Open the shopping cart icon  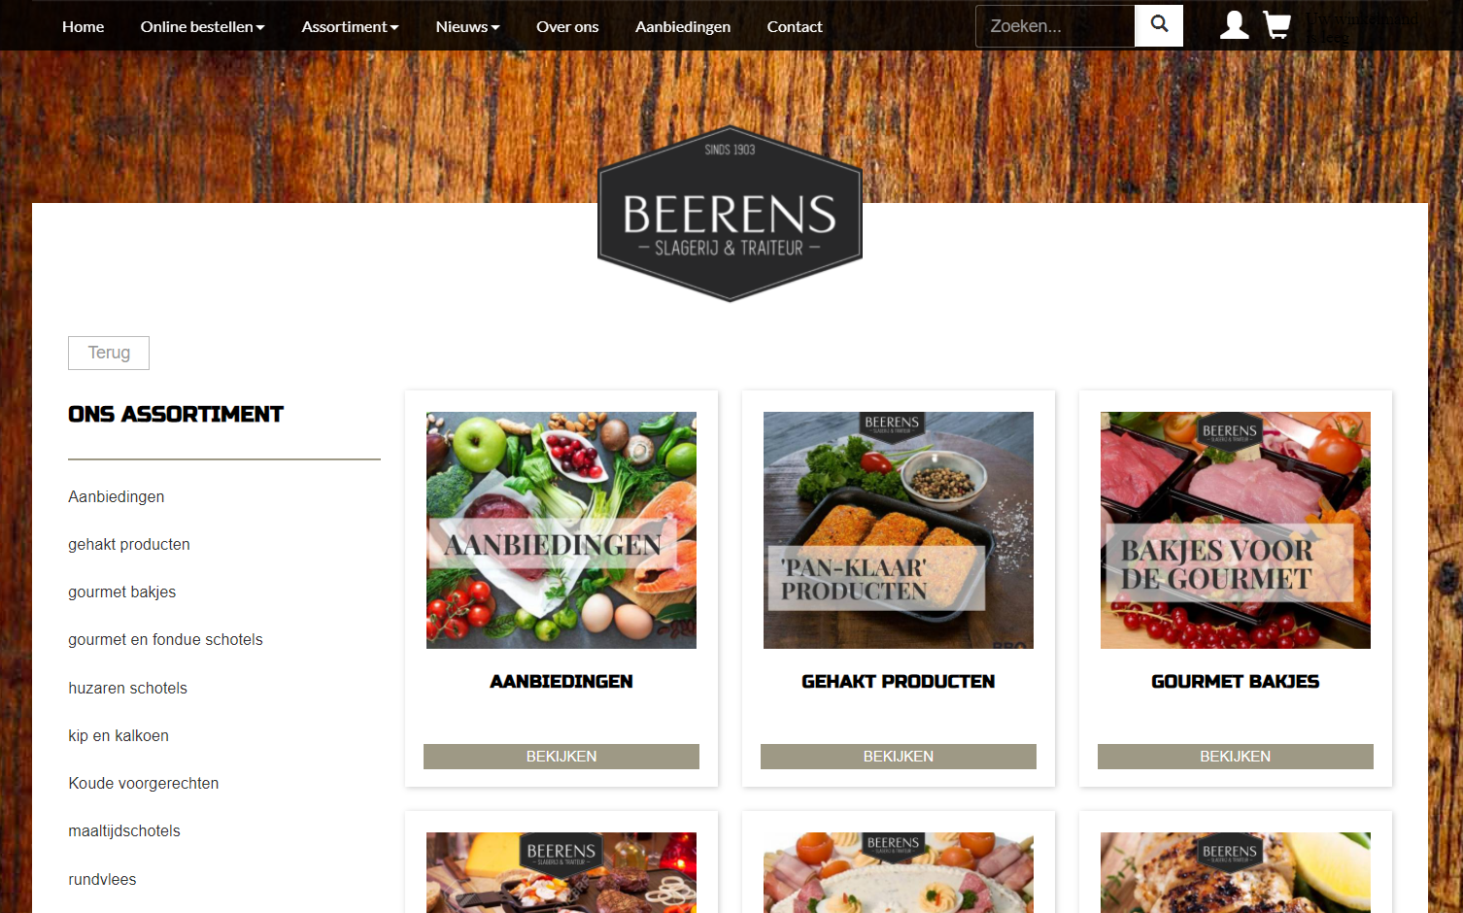click(x=1276, y=25)
